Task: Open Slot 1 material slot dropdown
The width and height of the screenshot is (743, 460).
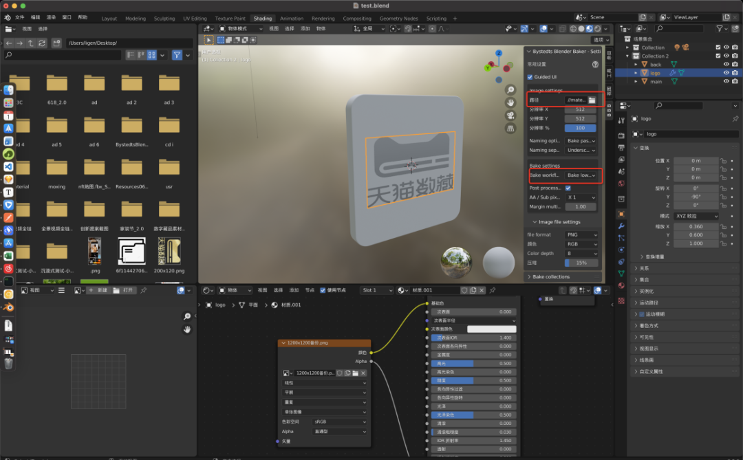Action: tap(377, 290)
